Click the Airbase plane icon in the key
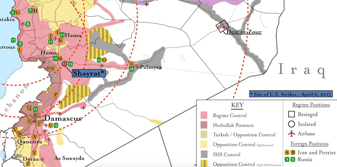The image size is (337, 167). [x=292, y=134]
